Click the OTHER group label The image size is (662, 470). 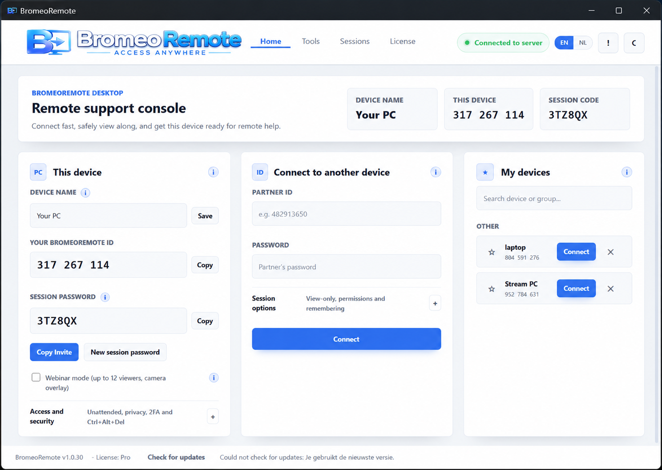tap(488, 226)
